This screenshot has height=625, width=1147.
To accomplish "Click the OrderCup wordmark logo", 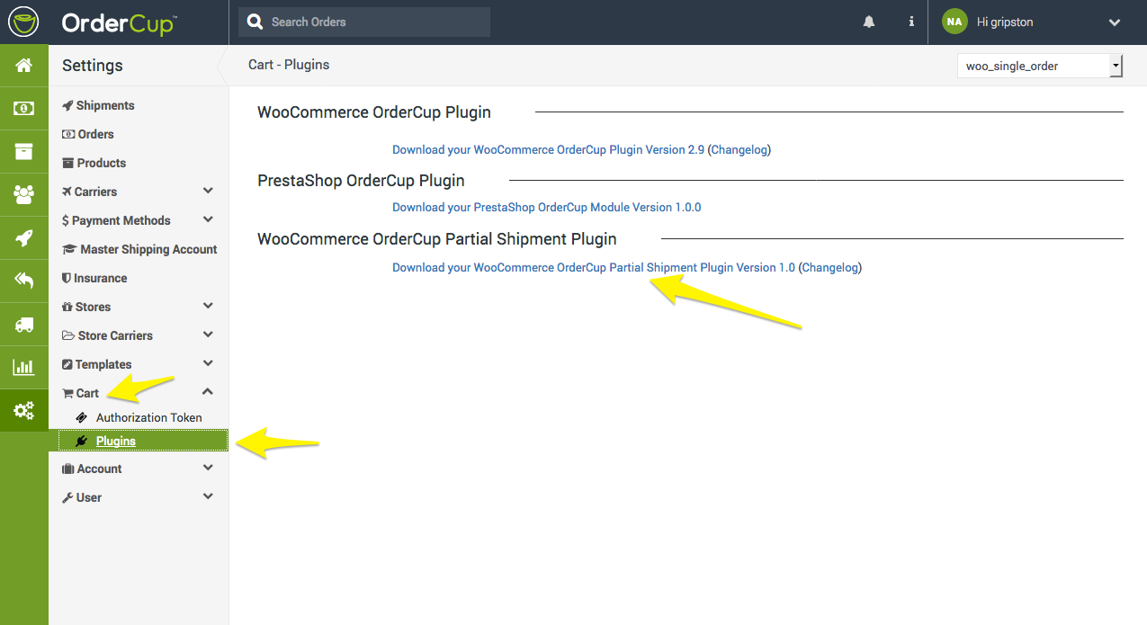I will 118,23.
